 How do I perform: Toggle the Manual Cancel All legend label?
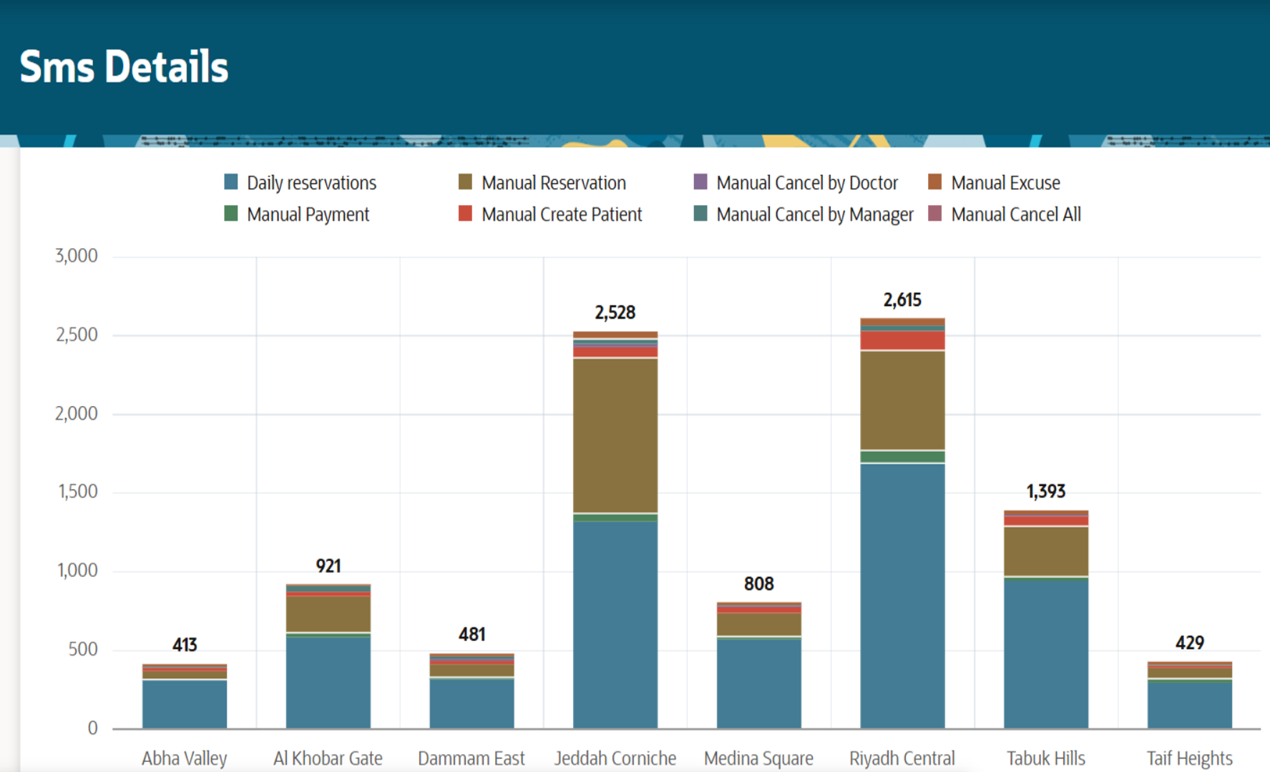1015,214
